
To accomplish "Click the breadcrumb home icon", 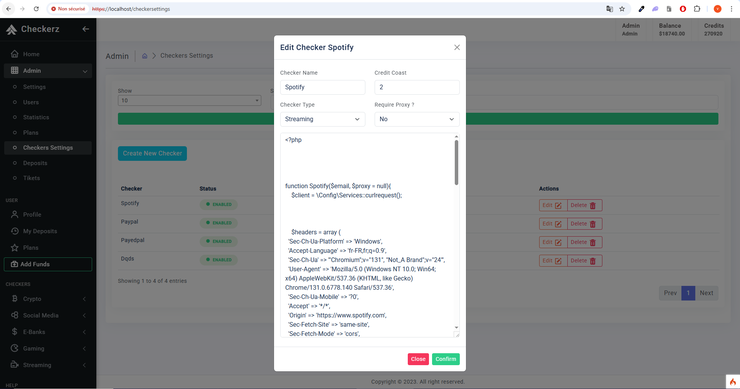I will [x=145, y=56].
